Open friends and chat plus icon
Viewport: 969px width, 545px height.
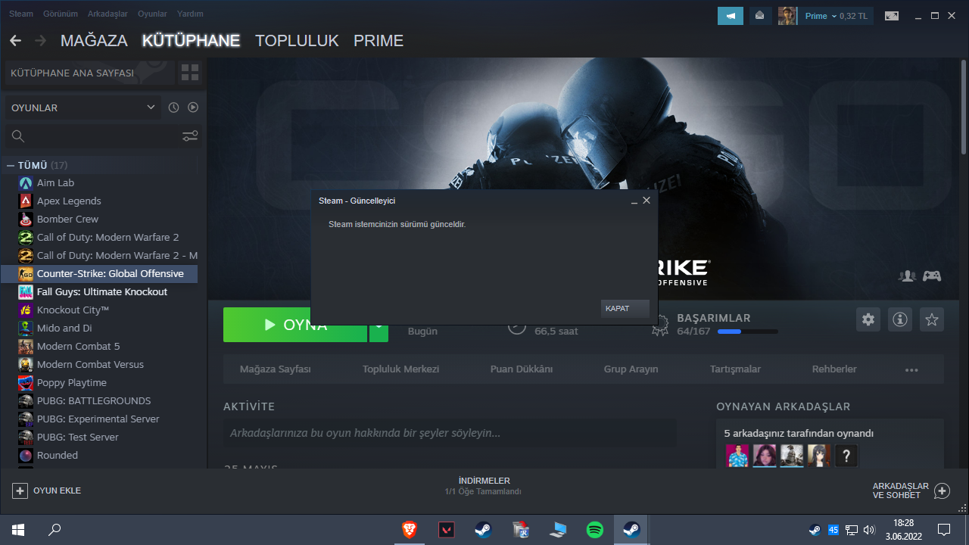[942, 490]
